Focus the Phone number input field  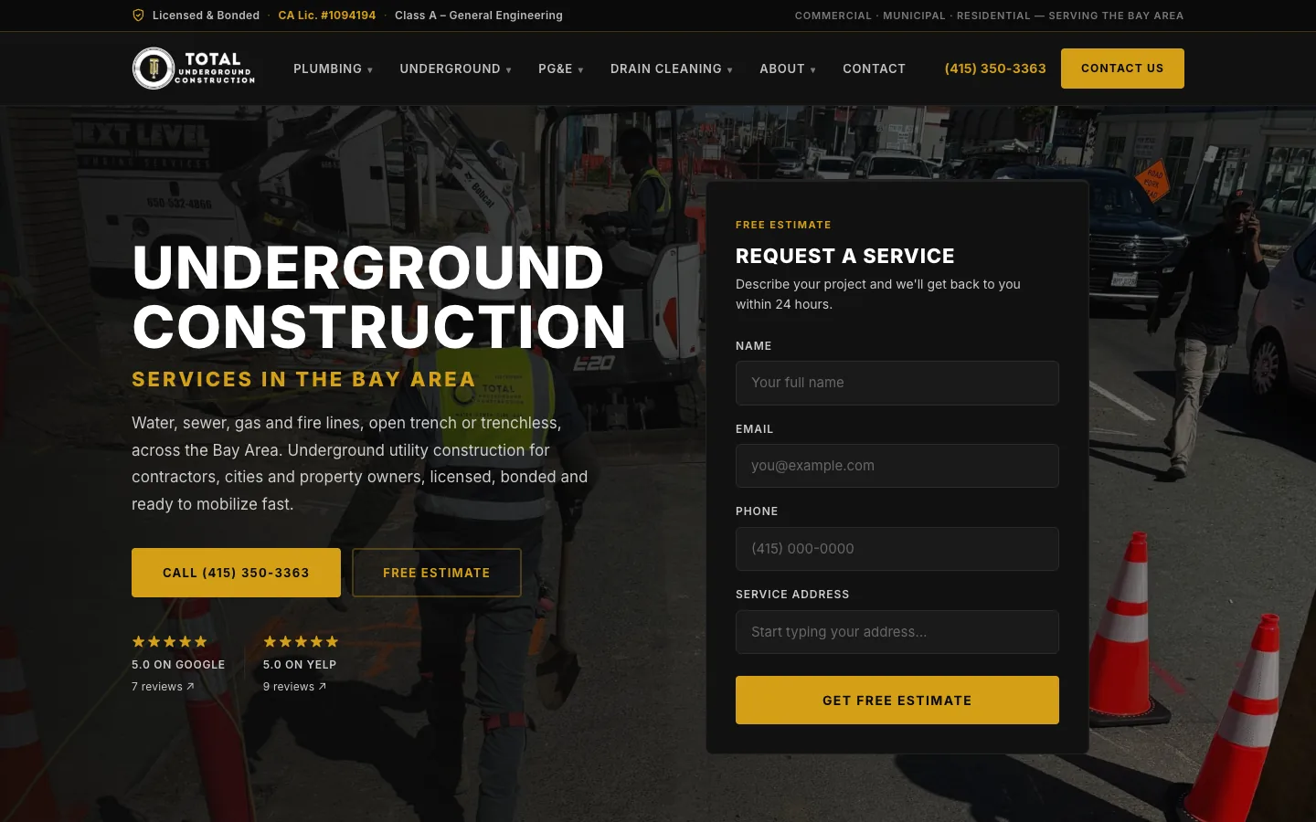click(897, 549)
